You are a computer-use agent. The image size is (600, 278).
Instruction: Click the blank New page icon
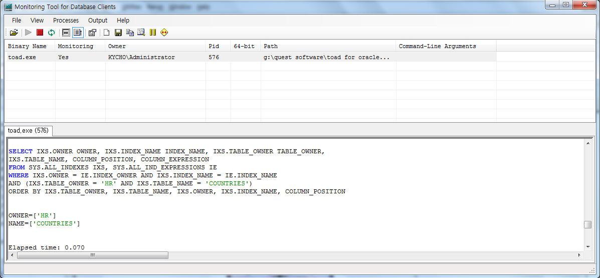pos(106,33)
